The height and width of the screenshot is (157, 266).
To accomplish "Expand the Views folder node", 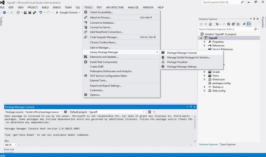I will [x=204, y=76].
